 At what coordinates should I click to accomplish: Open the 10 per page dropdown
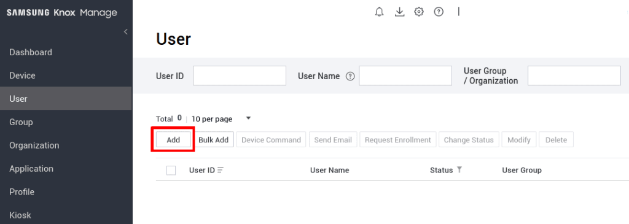click(221, 118)
